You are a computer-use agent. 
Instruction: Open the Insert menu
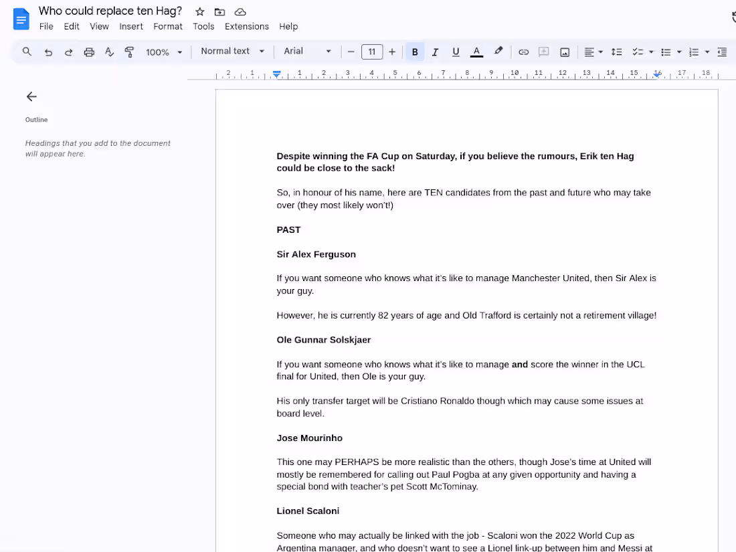click(x=131, y=26)
